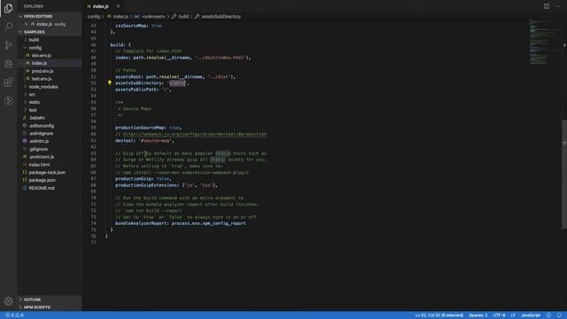Image resolution: width=567 pixels, height=319 pixels.
Task: Expand the OUTLINE panel
Action: click(x=50, y=300)
